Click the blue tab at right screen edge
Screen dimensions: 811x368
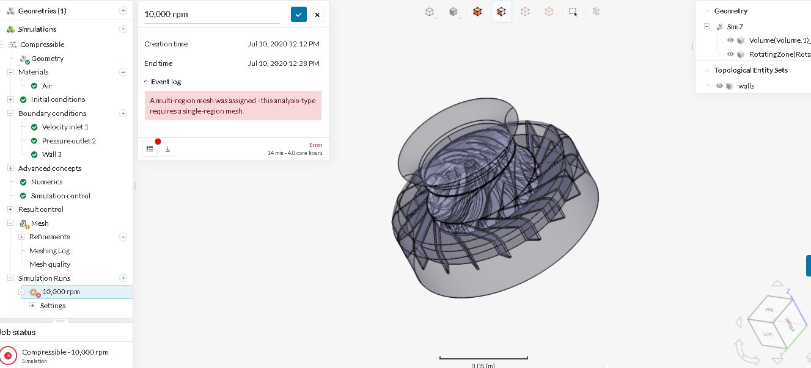click(809, 266)
